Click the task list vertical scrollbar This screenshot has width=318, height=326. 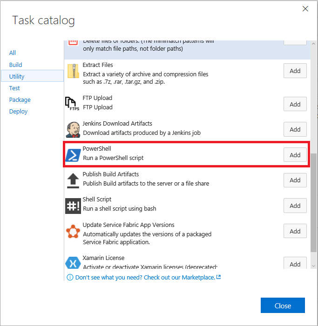point(313,200)
